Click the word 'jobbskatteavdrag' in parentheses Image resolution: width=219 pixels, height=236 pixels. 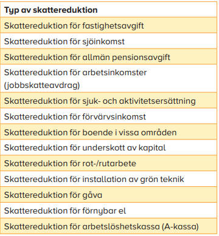click(42, 85)
